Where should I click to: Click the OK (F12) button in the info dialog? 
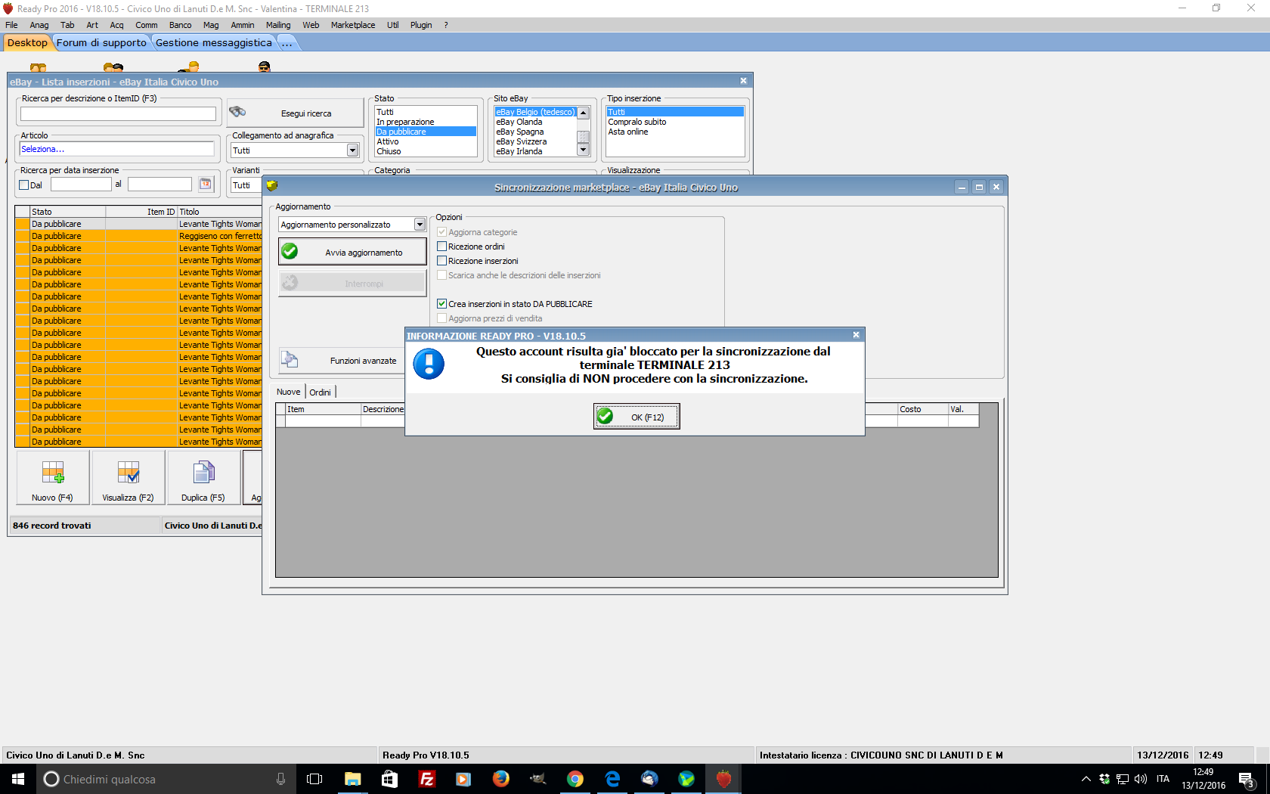click(x=637, y=416)
